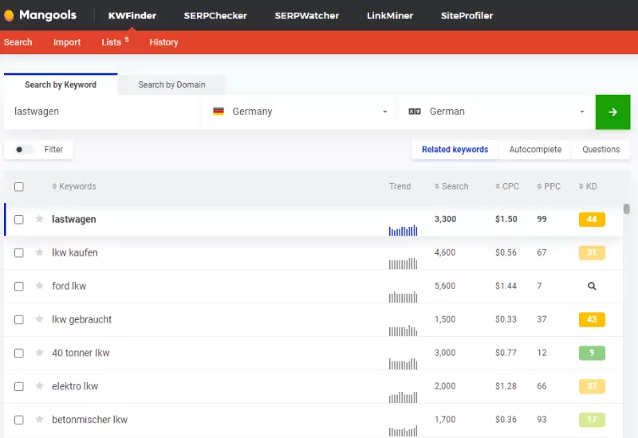Star the lkw gebraucht keyword
This screenshot has width=638, height=438.
pos(39,319)
